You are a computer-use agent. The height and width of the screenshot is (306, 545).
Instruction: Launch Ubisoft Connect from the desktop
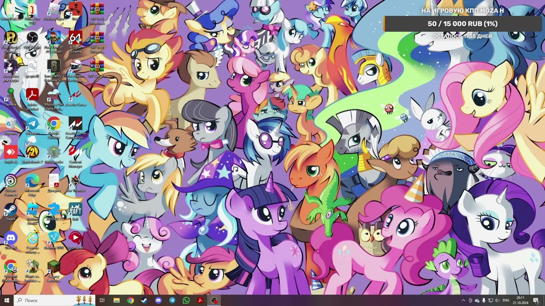[11, 185]
